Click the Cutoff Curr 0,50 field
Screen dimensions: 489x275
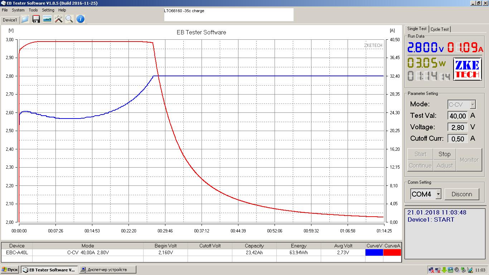[x=457, y=139]
